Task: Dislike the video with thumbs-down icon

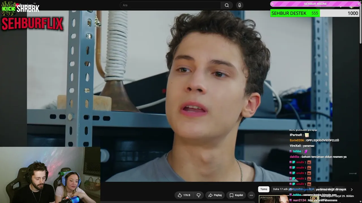Action: click(x=199, y=195)
